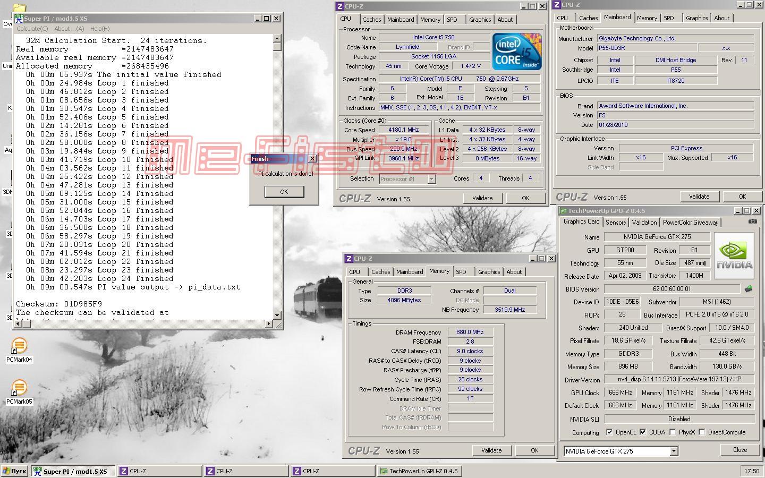The height and width of the screenshot is (478, 765).
Task: Open PowerColor Giveaway tab in GPU-Z
Action: 691,223
